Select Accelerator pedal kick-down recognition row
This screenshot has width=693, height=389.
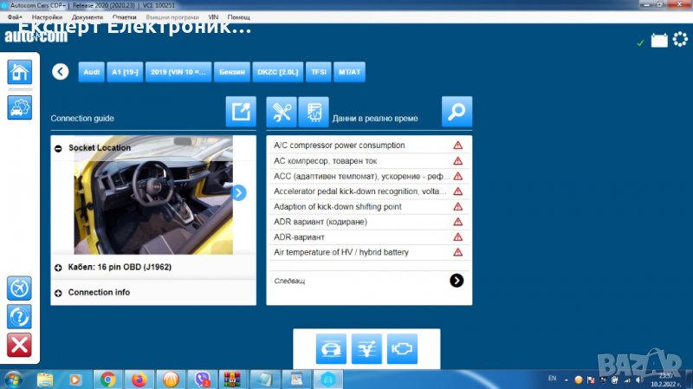[369, 191]
